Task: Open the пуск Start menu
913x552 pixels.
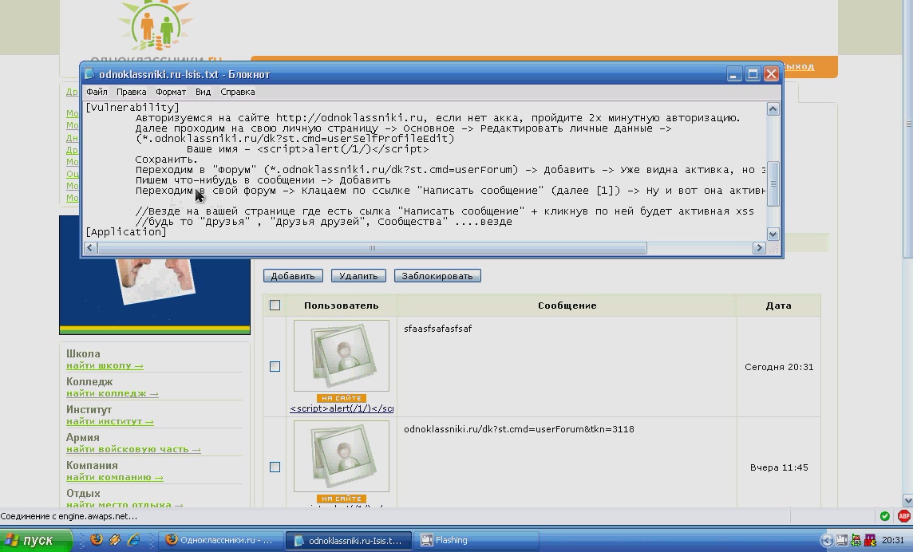Action: [36, 540]
